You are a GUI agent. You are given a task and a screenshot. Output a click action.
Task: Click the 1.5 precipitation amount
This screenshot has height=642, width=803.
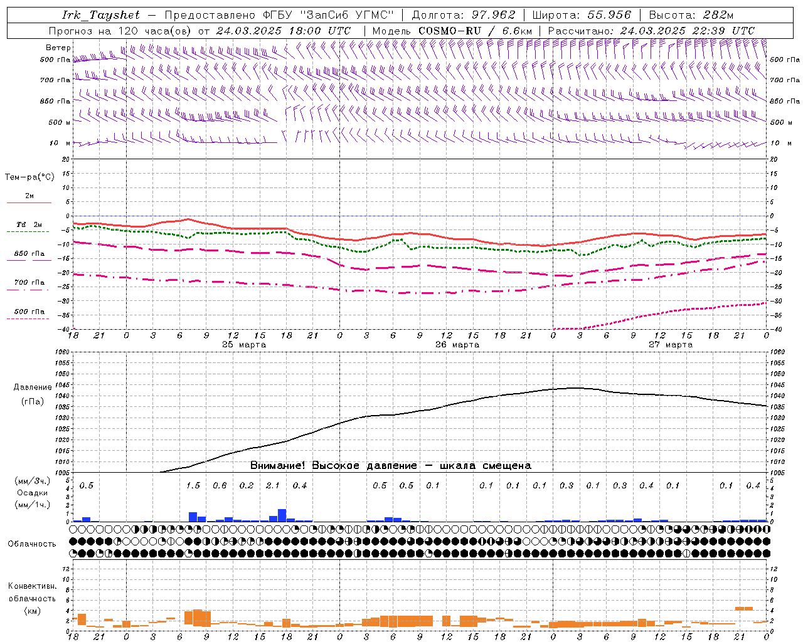[x=193, y=486]
